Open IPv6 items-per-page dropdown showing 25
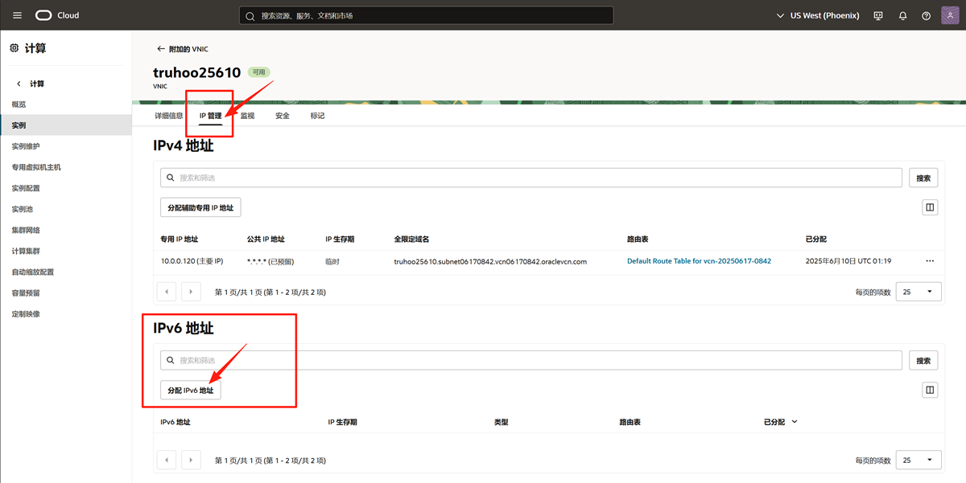Image resolution: width=966 pixels, height=483 pixels. (918, 460)
